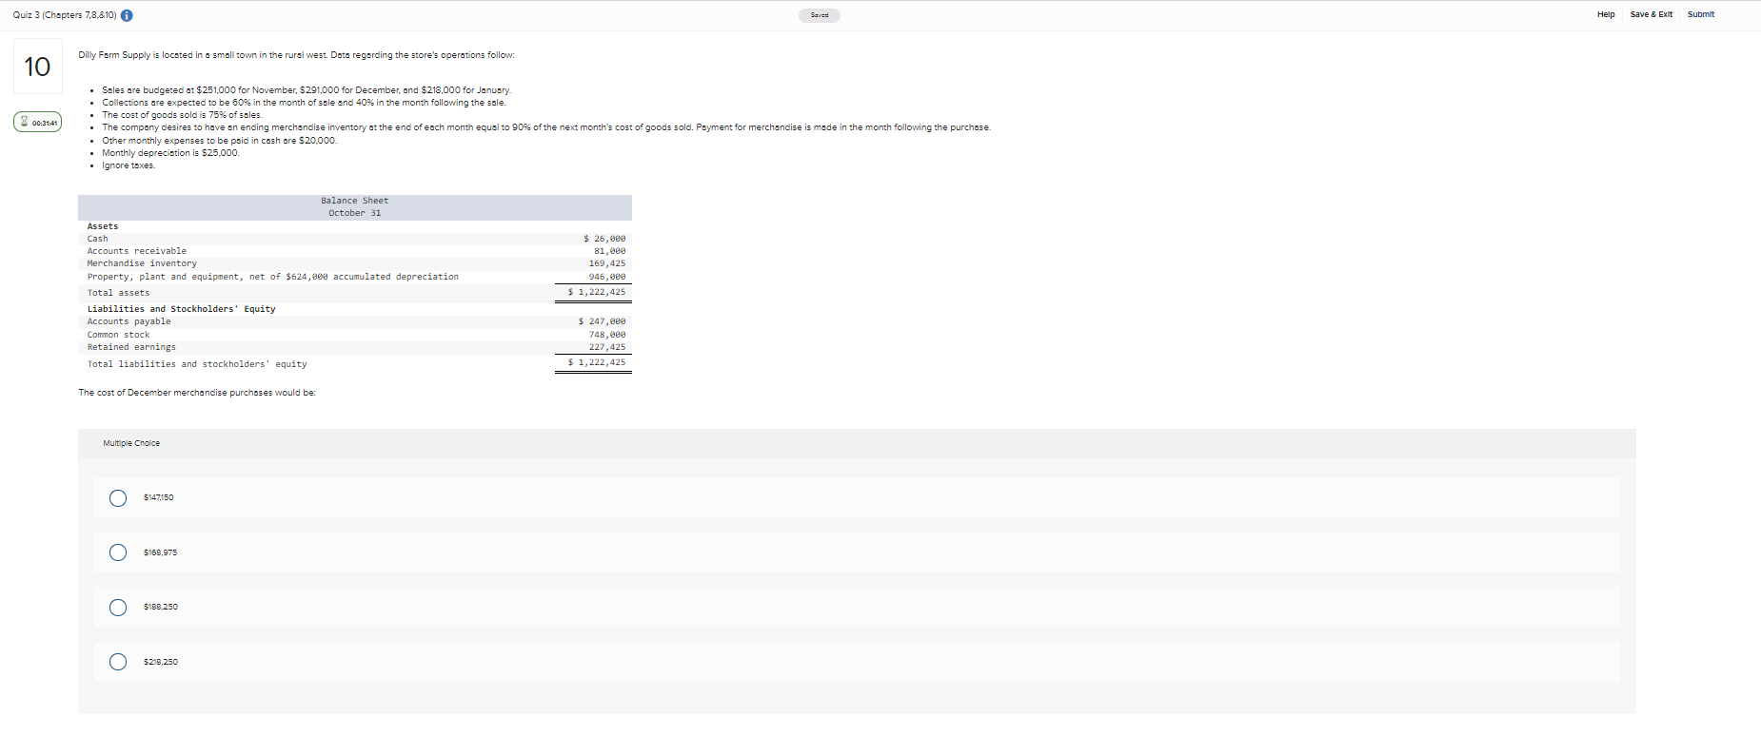1761x736 pixels.
Task: Click the "Ignore taxes." bullet
Action: (x=129, y=165)
